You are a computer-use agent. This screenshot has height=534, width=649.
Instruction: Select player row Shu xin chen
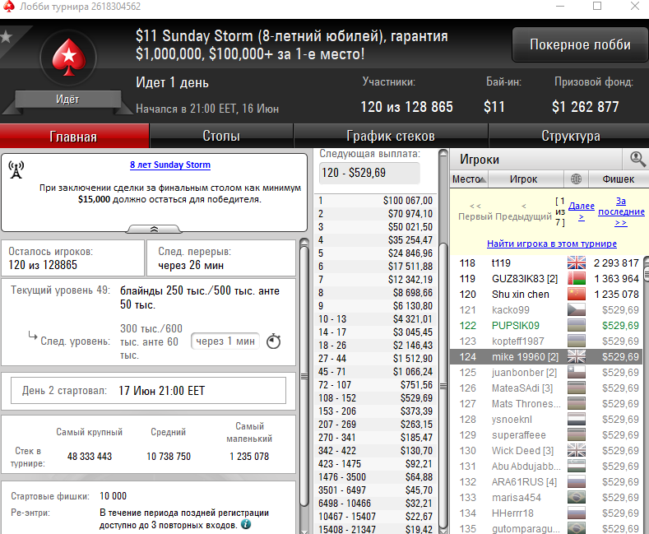coord(545,295)
